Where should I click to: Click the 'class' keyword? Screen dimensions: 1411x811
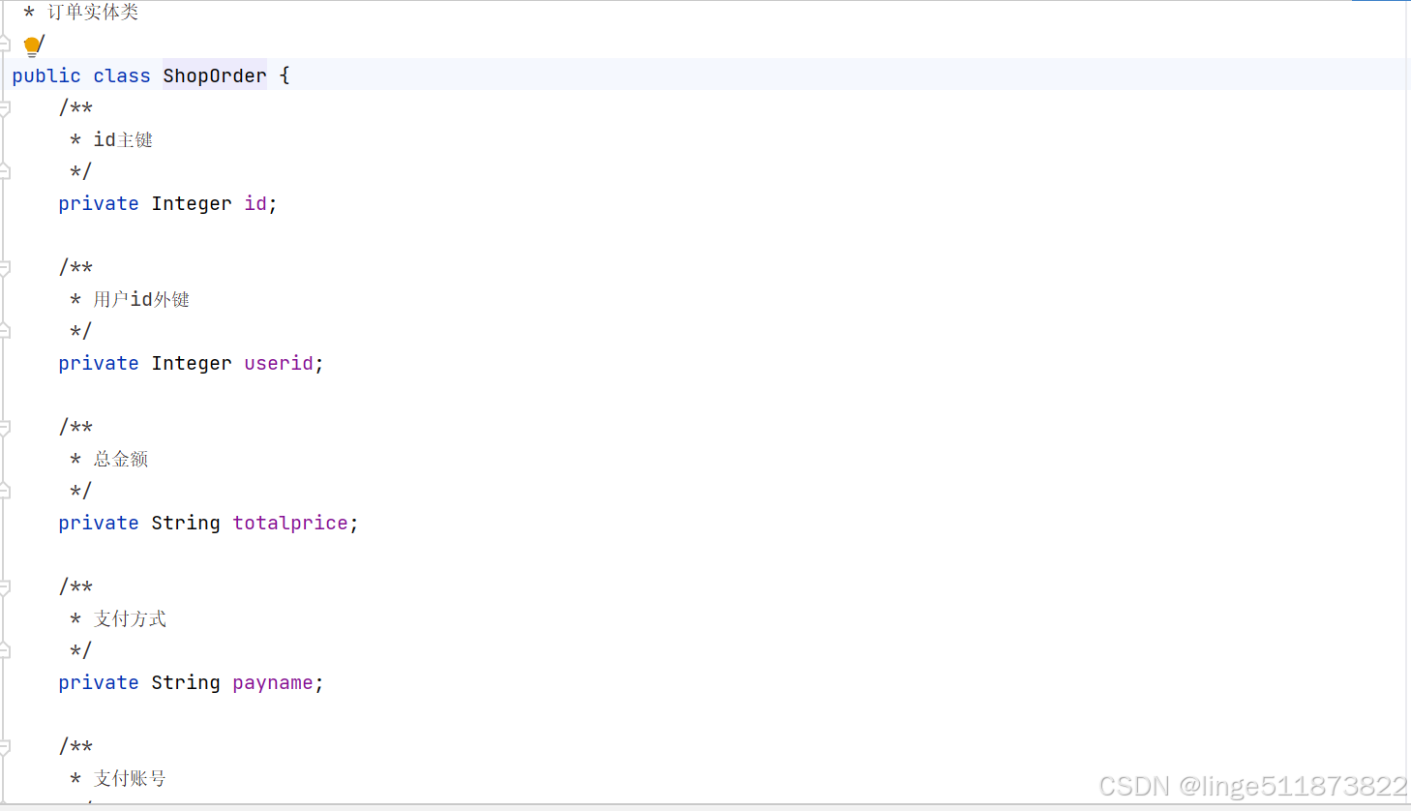coord(122,75)
